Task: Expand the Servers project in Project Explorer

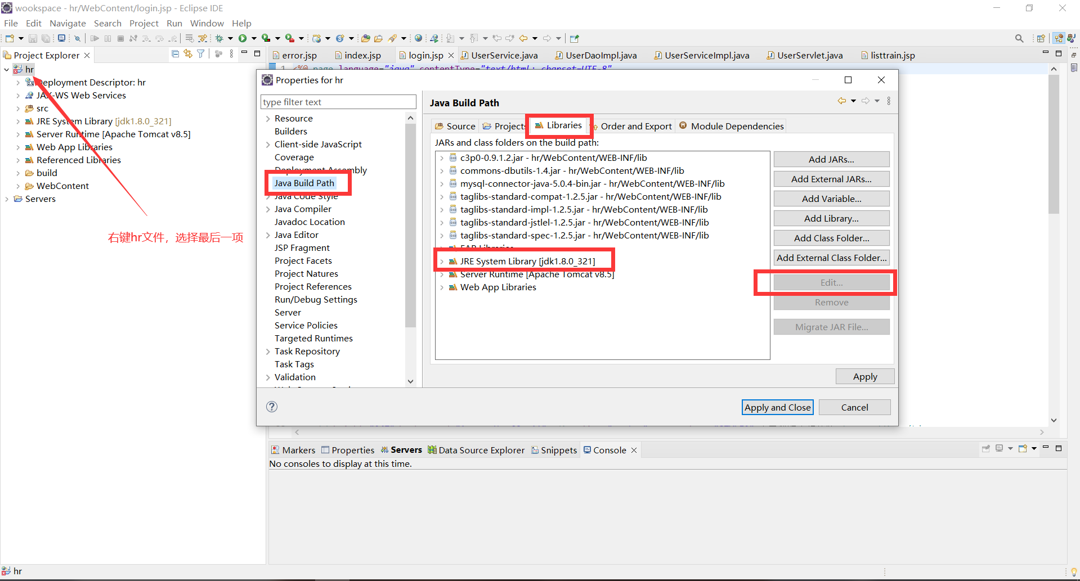Action: [x=7, y=199]
